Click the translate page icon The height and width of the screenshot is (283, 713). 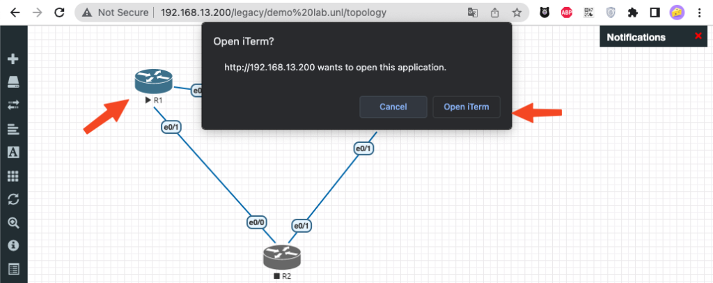(x=473, y=13)
